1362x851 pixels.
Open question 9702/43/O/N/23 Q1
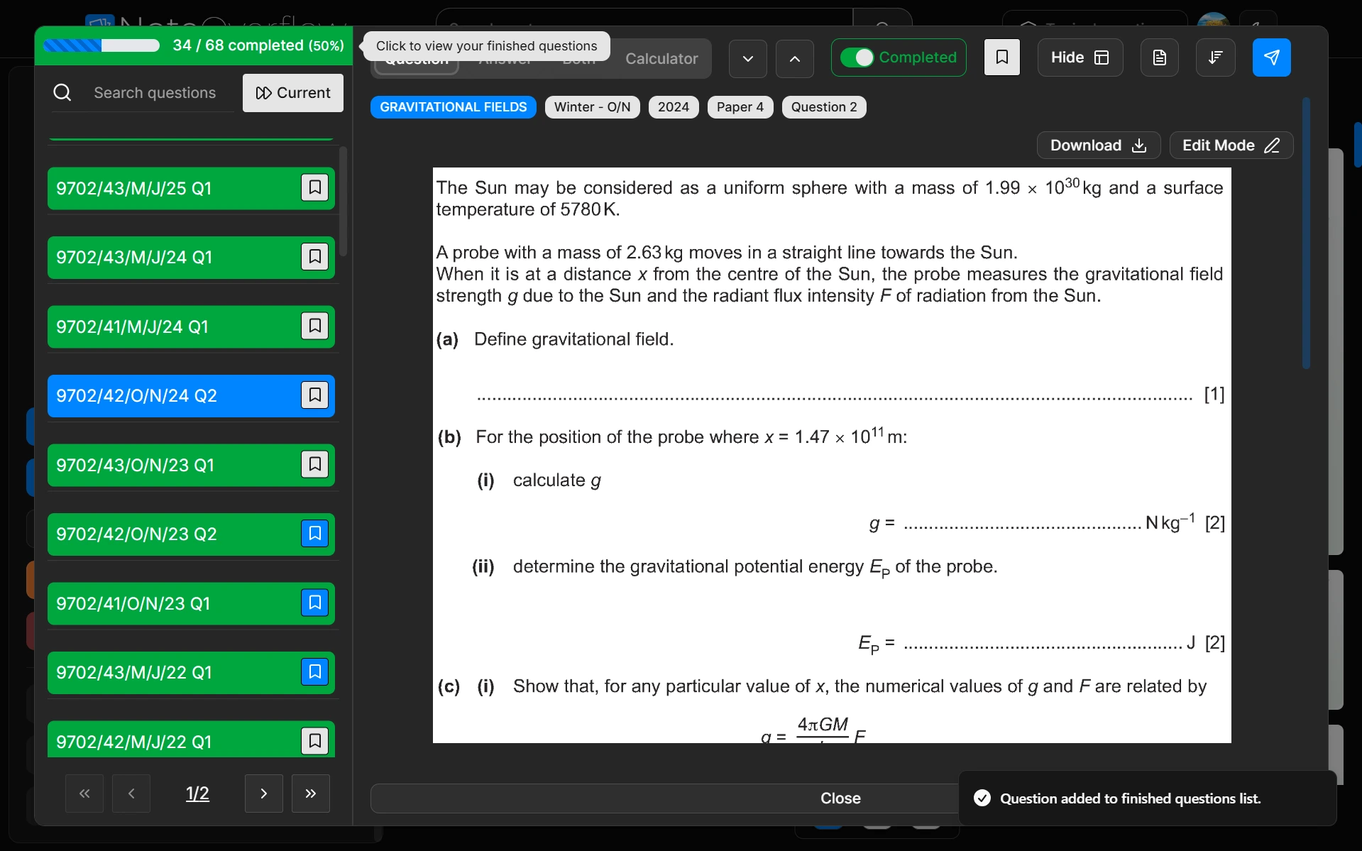(x=191, y=465)
